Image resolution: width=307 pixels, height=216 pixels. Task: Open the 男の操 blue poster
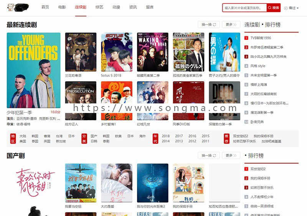(x=224, y=52)
